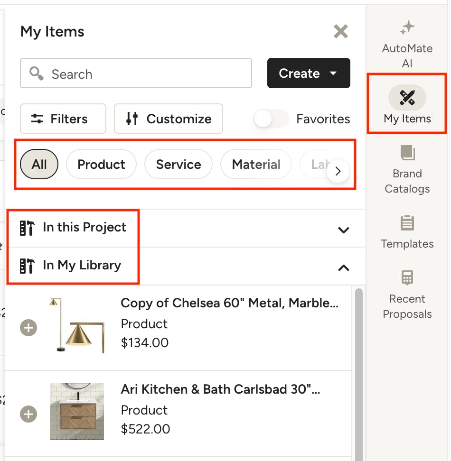Add Ari Kitchen vanity with plus icon
This screenshot has width=451, height=461.
[x=28, y=414]
